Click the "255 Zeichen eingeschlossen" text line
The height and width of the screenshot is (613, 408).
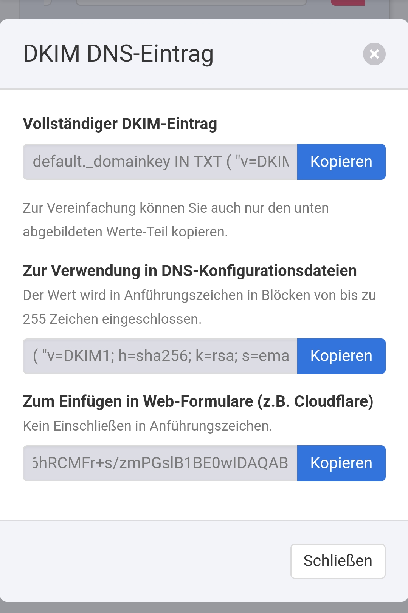(112, 319)
